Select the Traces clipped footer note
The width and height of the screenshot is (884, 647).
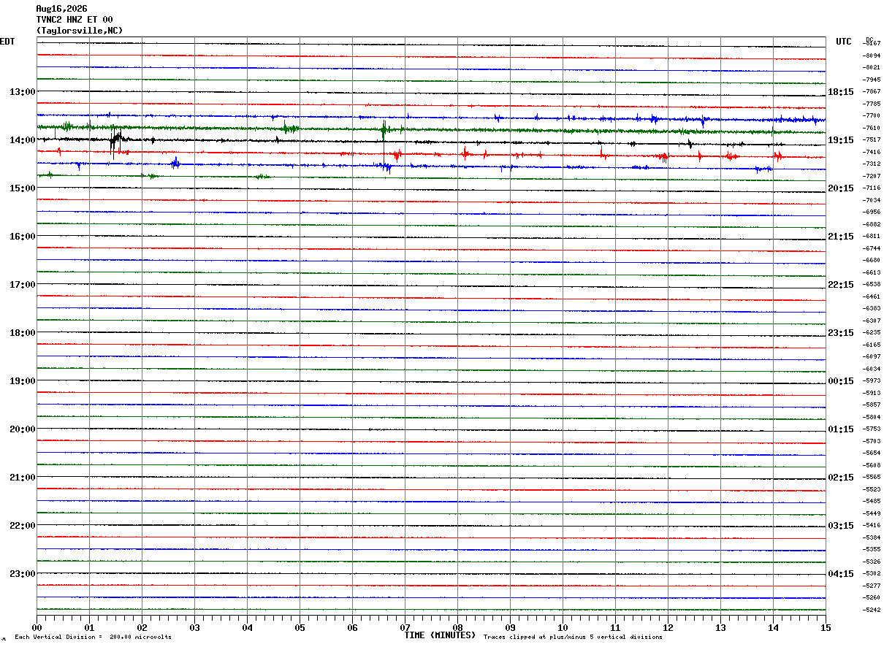(573, 638)
